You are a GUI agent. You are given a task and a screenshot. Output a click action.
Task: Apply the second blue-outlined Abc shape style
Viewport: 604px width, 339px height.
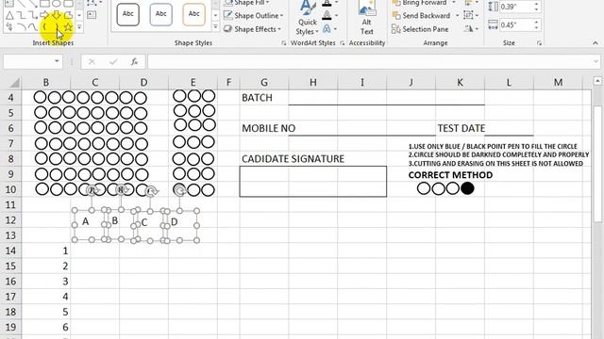(x=160, y=14)
